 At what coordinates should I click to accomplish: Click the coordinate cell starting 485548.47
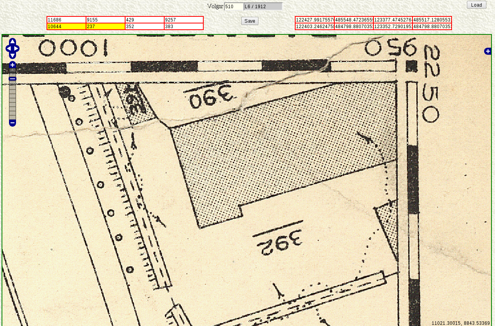click(x=354, y=20)
